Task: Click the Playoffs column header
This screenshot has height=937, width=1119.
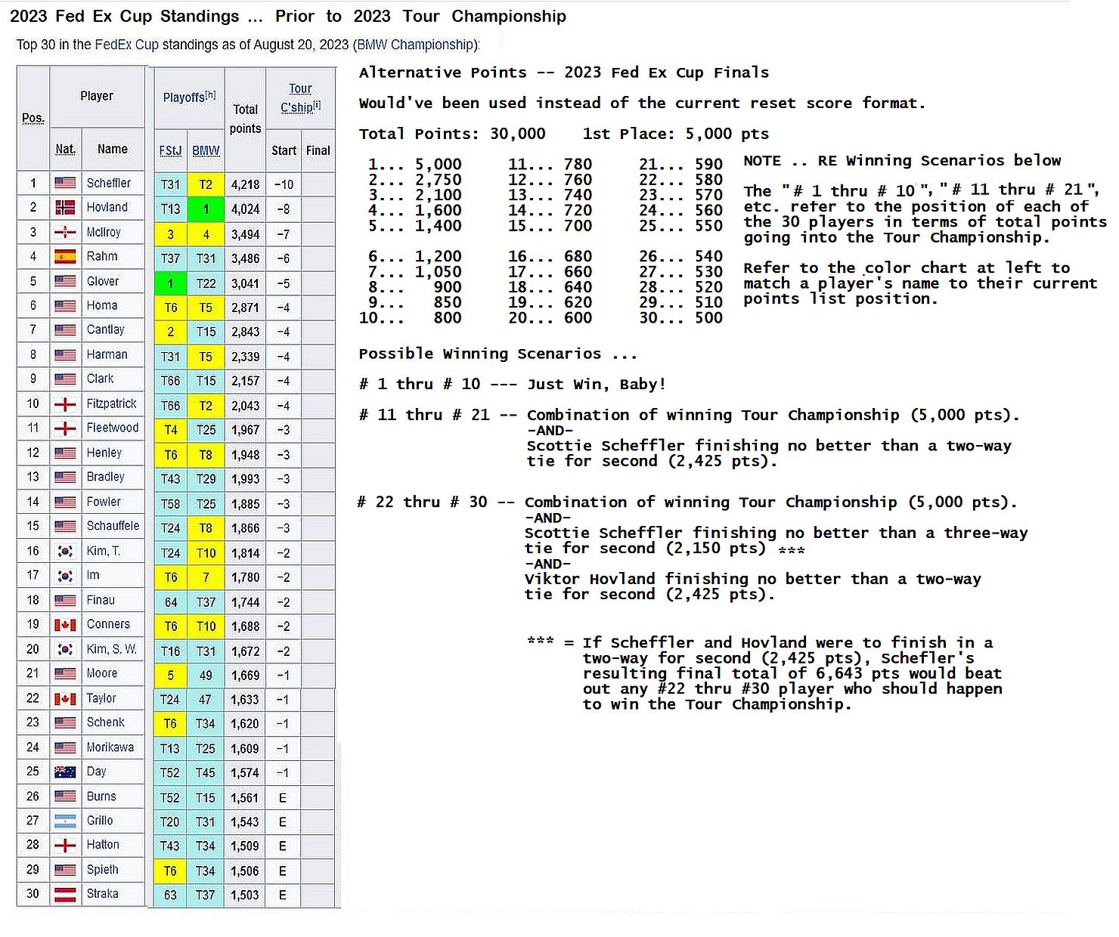Action: click(x=189, y=97)
